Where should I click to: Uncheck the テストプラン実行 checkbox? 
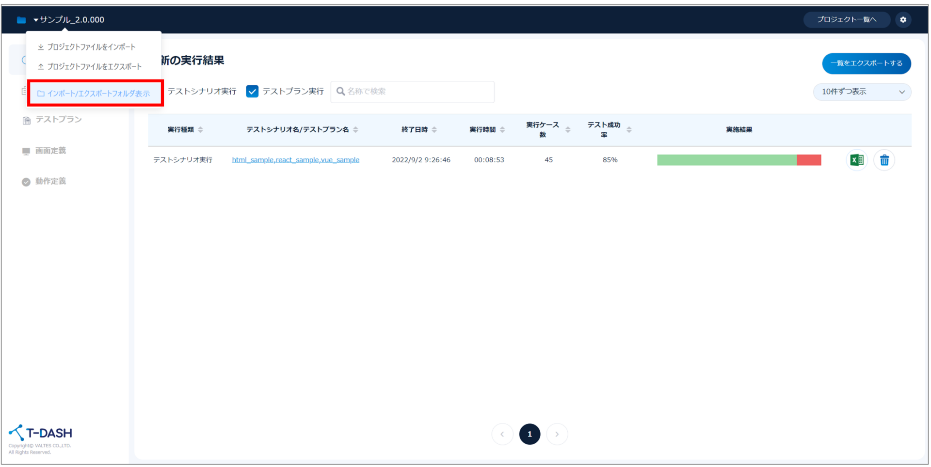pyautogui.click(x=252, y=92)
